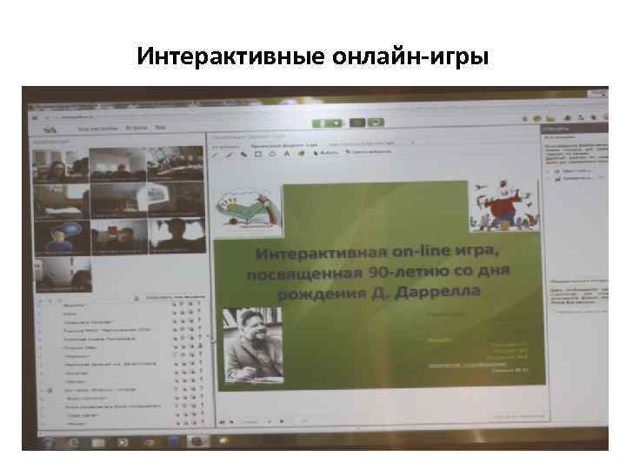
Task: Open the media player taskbar icon
Action: point(123,442)
